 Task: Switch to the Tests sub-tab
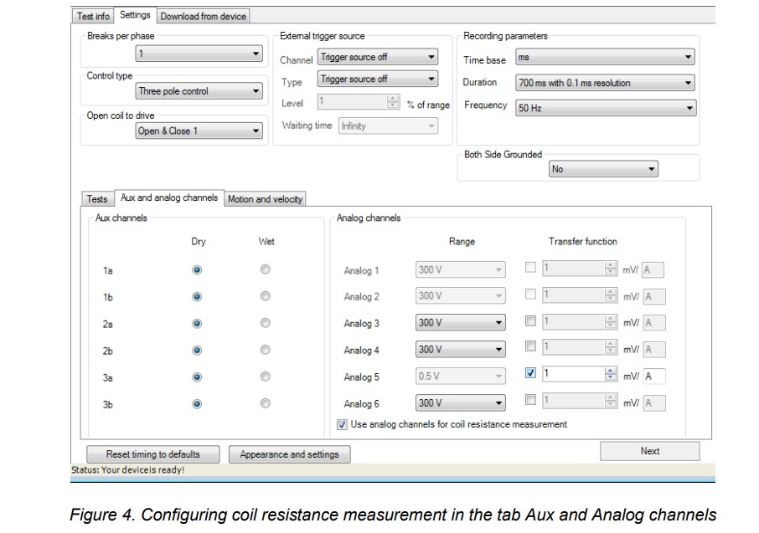(x=97, y=199)
